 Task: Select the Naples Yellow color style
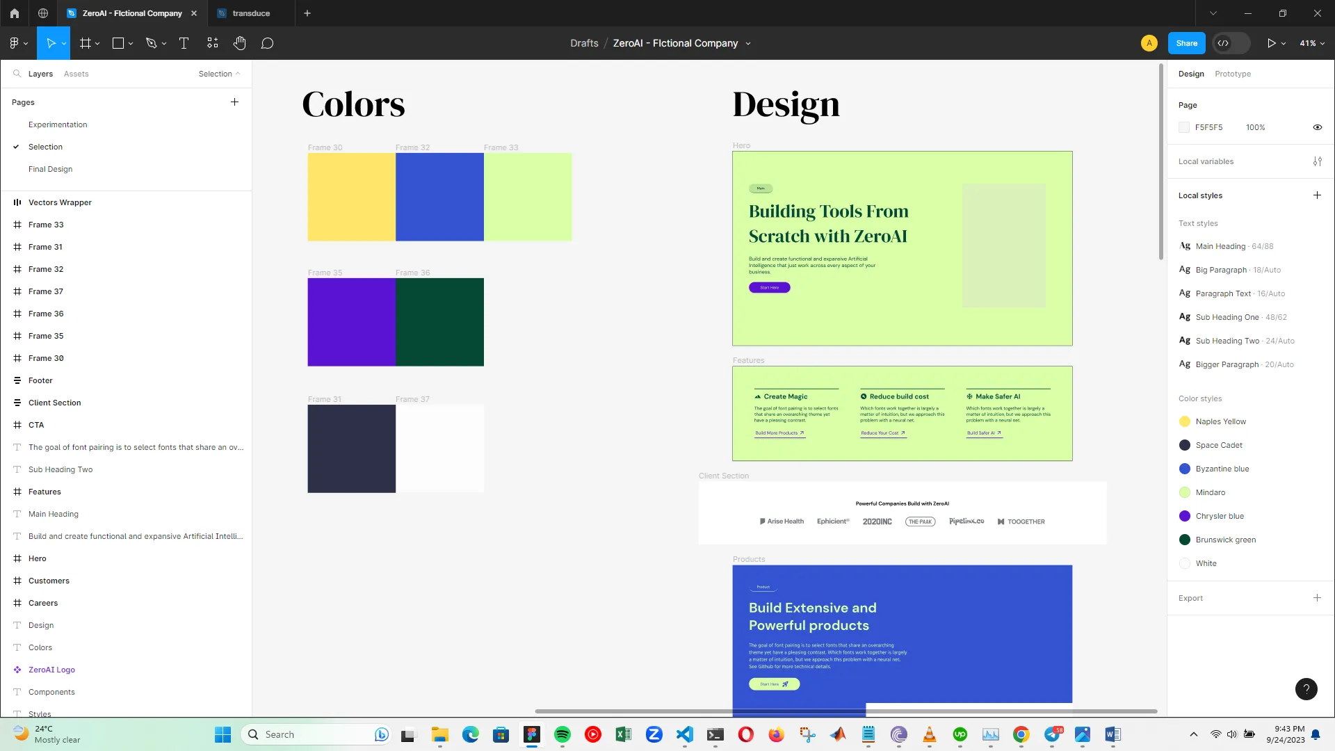(x=1220, y=421)
